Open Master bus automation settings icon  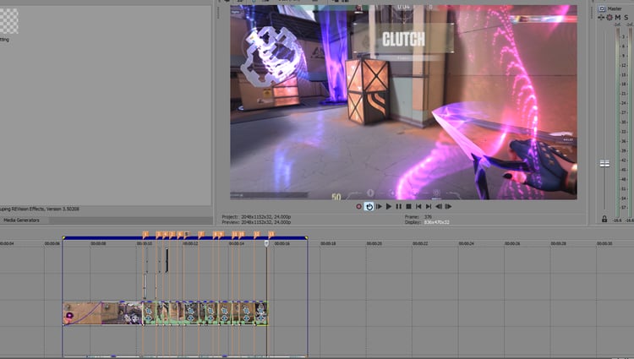point(601,18)
